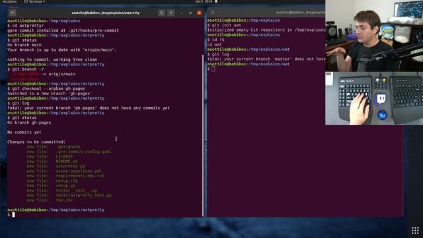Viewport: 423px width, 238px height.
Task: Click "Switched to a new branch 'gh-pages'"
Action: click(50, 94)
